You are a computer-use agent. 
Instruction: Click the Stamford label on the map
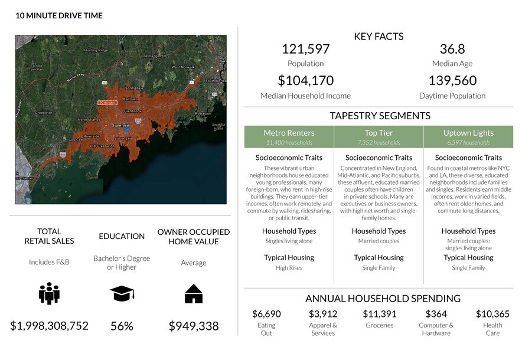click(x=120, y=126)
